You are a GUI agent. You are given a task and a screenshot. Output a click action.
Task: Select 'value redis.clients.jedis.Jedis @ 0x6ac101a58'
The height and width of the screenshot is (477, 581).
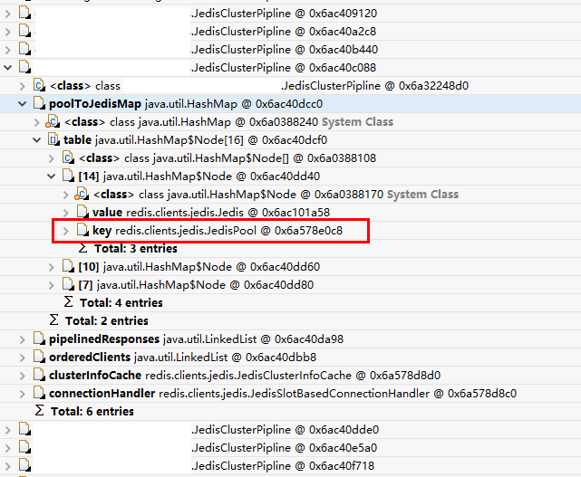[x=211, y=213]
